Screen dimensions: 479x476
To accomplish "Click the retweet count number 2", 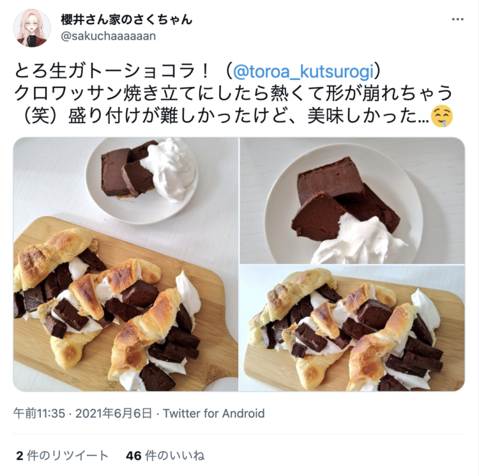I will [20, 456].
